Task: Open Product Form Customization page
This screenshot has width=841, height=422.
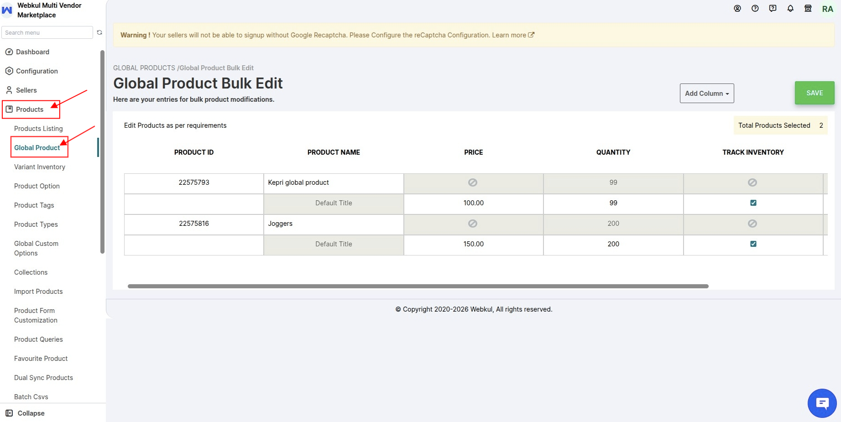Action: [x=36, y=315]
